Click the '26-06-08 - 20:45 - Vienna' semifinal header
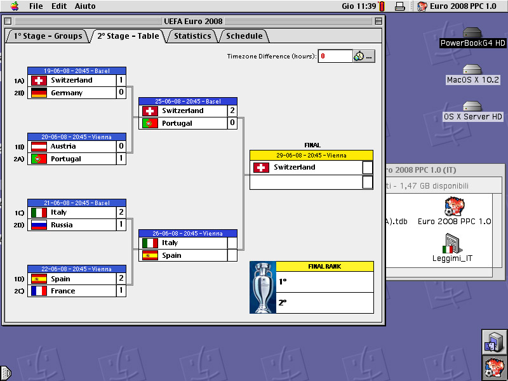The image size is (508, 381). click(x=188, y=234)
